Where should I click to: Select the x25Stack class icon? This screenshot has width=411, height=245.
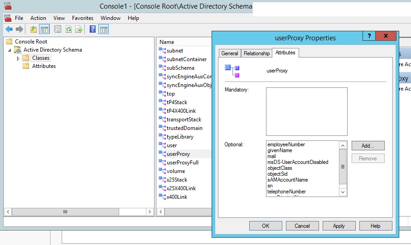point(162,179)
